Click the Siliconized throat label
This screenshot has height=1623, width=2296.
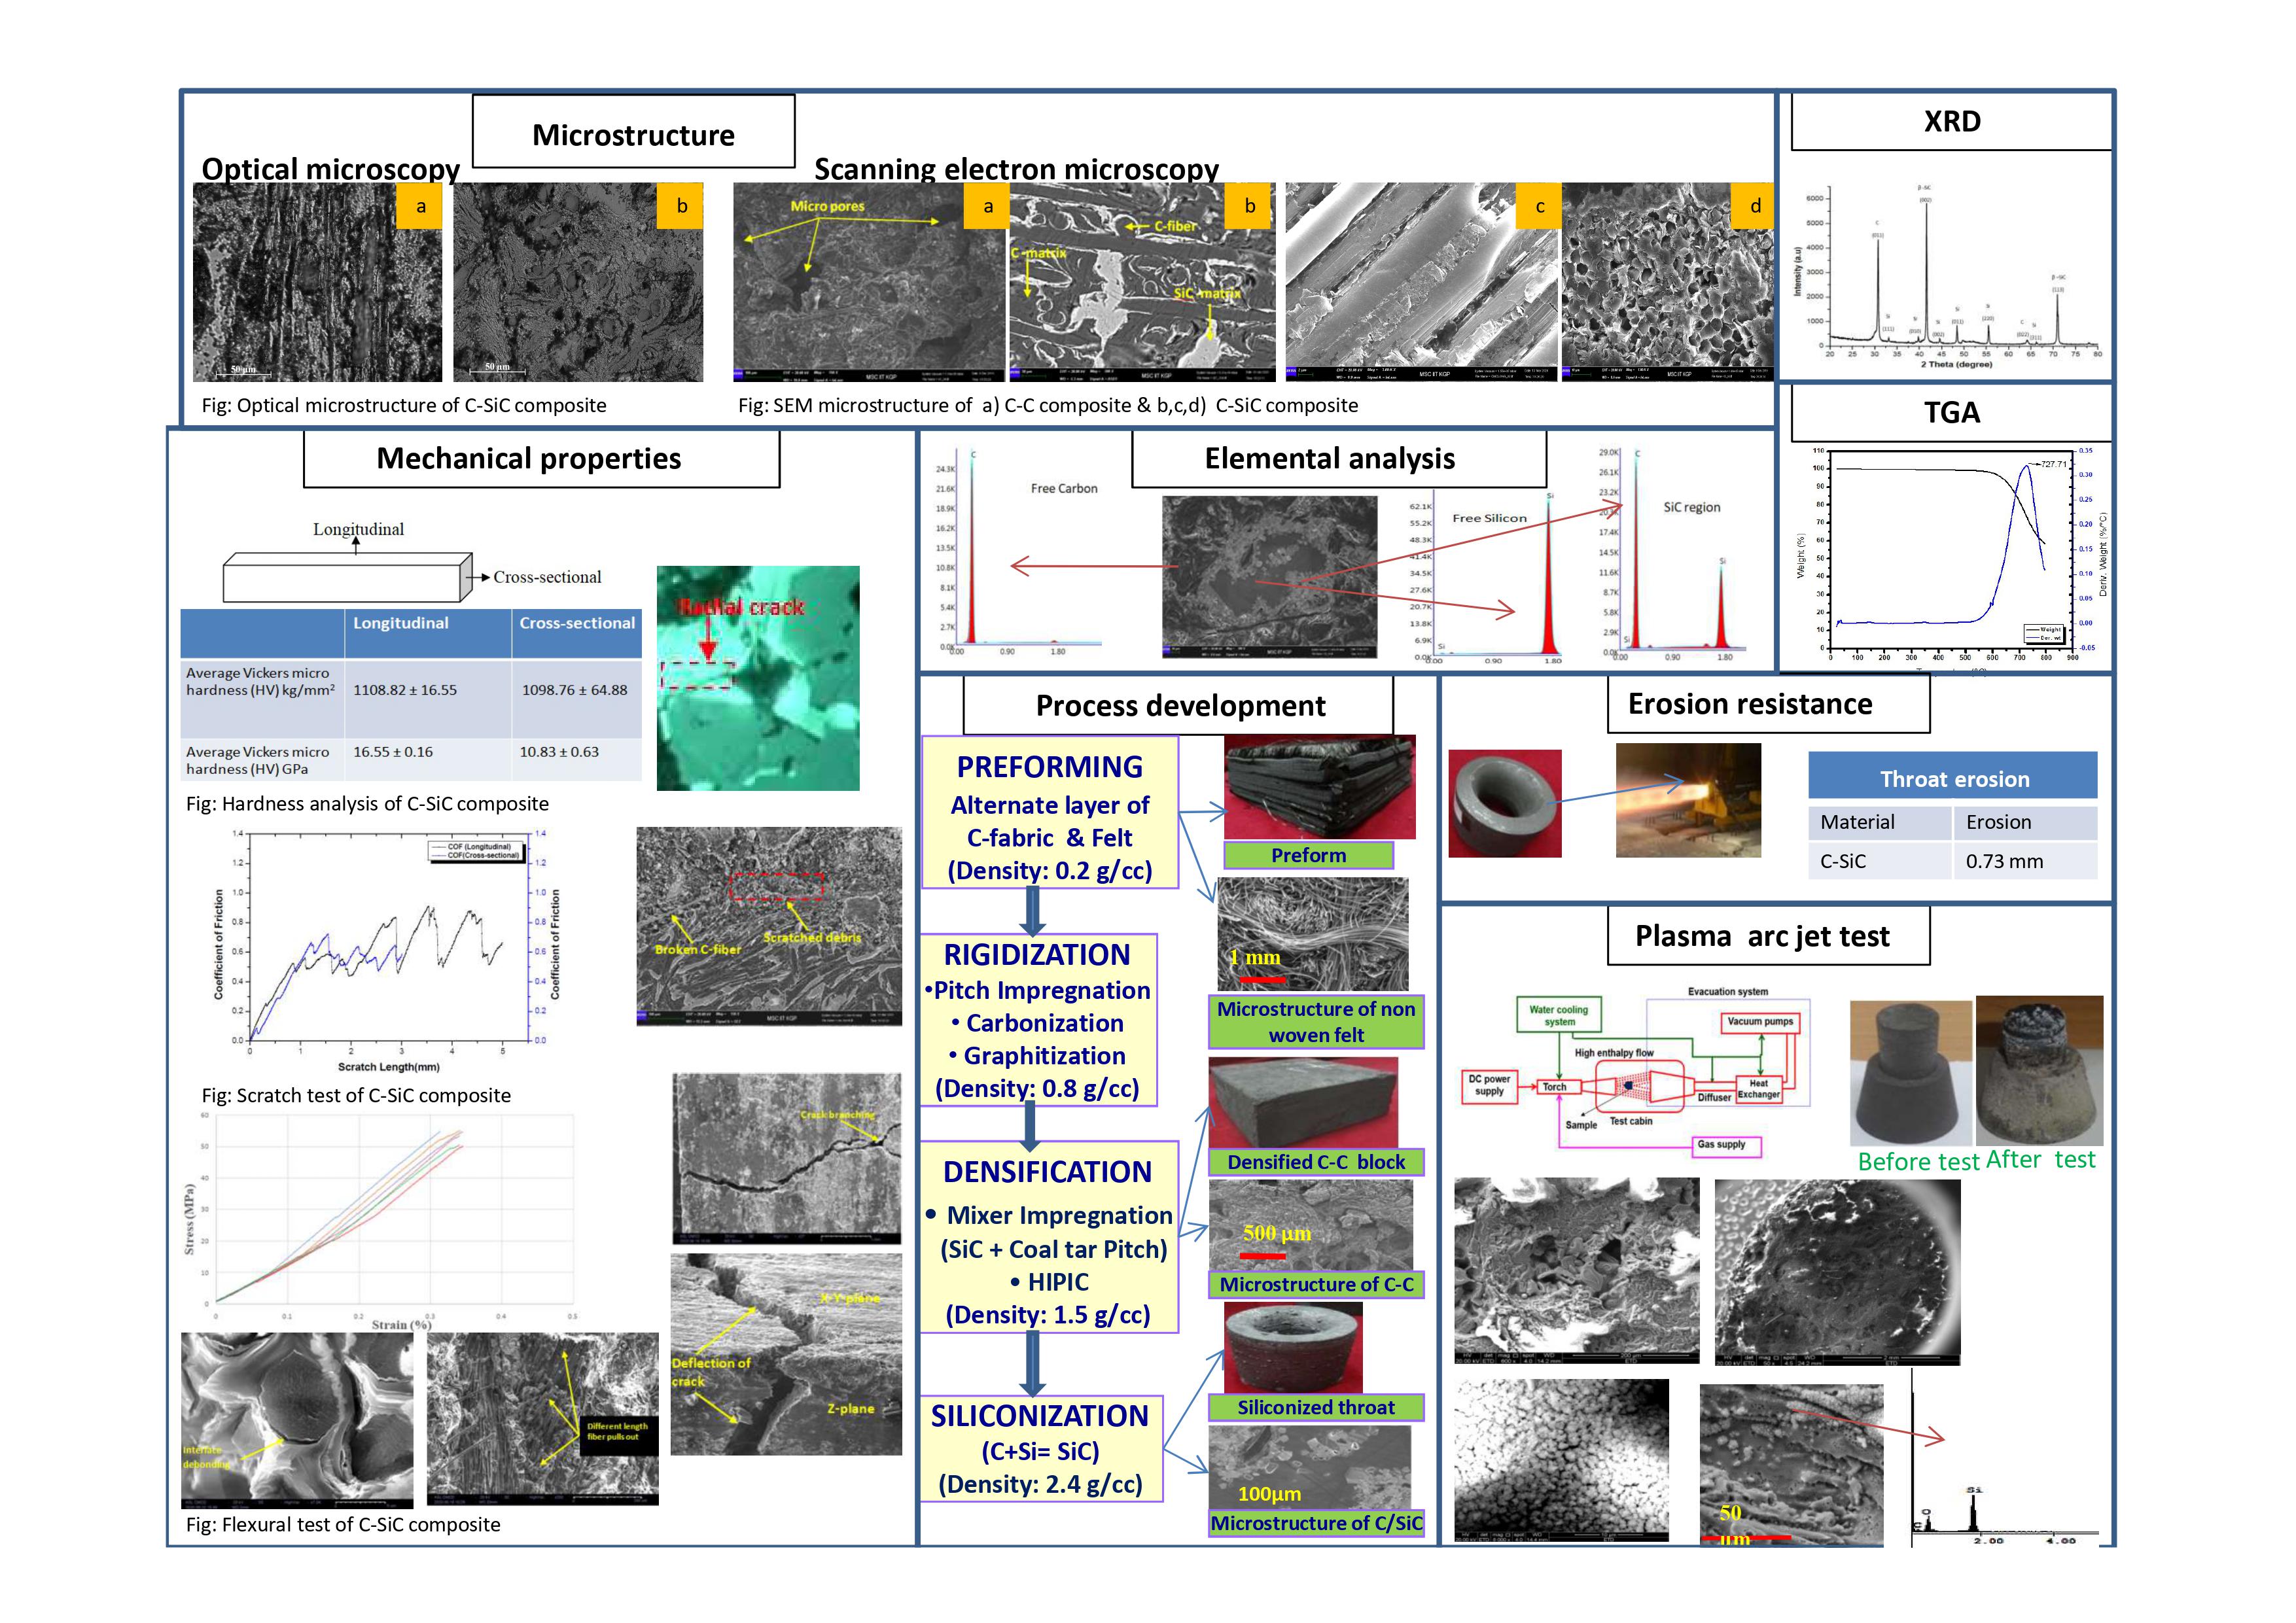(1316, 1407)
